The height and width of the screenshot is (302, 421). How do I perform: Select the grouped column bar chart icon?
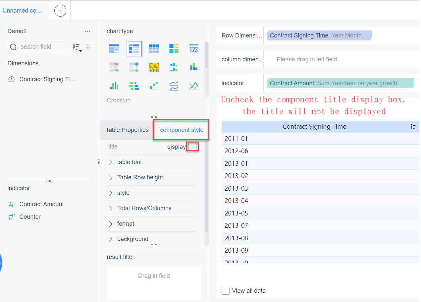114,86
